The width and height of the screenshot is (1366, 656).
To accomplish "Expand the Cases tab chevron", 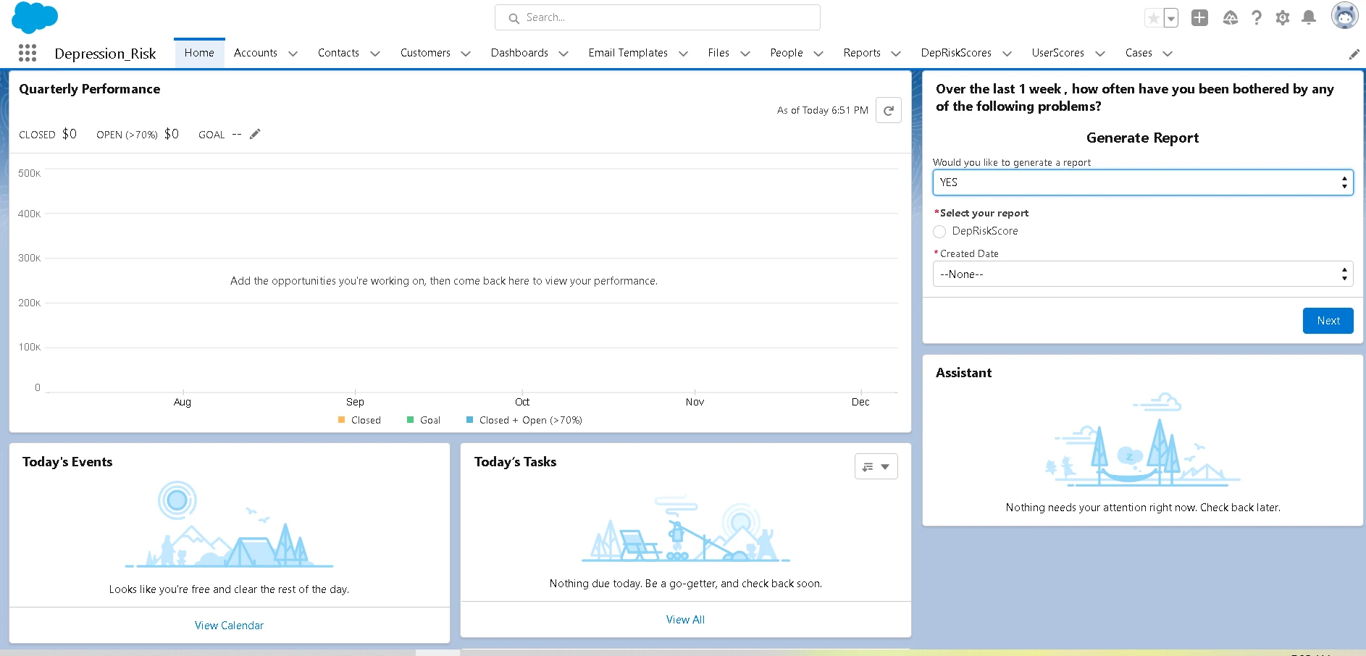I will click(x=1168, y=54).
